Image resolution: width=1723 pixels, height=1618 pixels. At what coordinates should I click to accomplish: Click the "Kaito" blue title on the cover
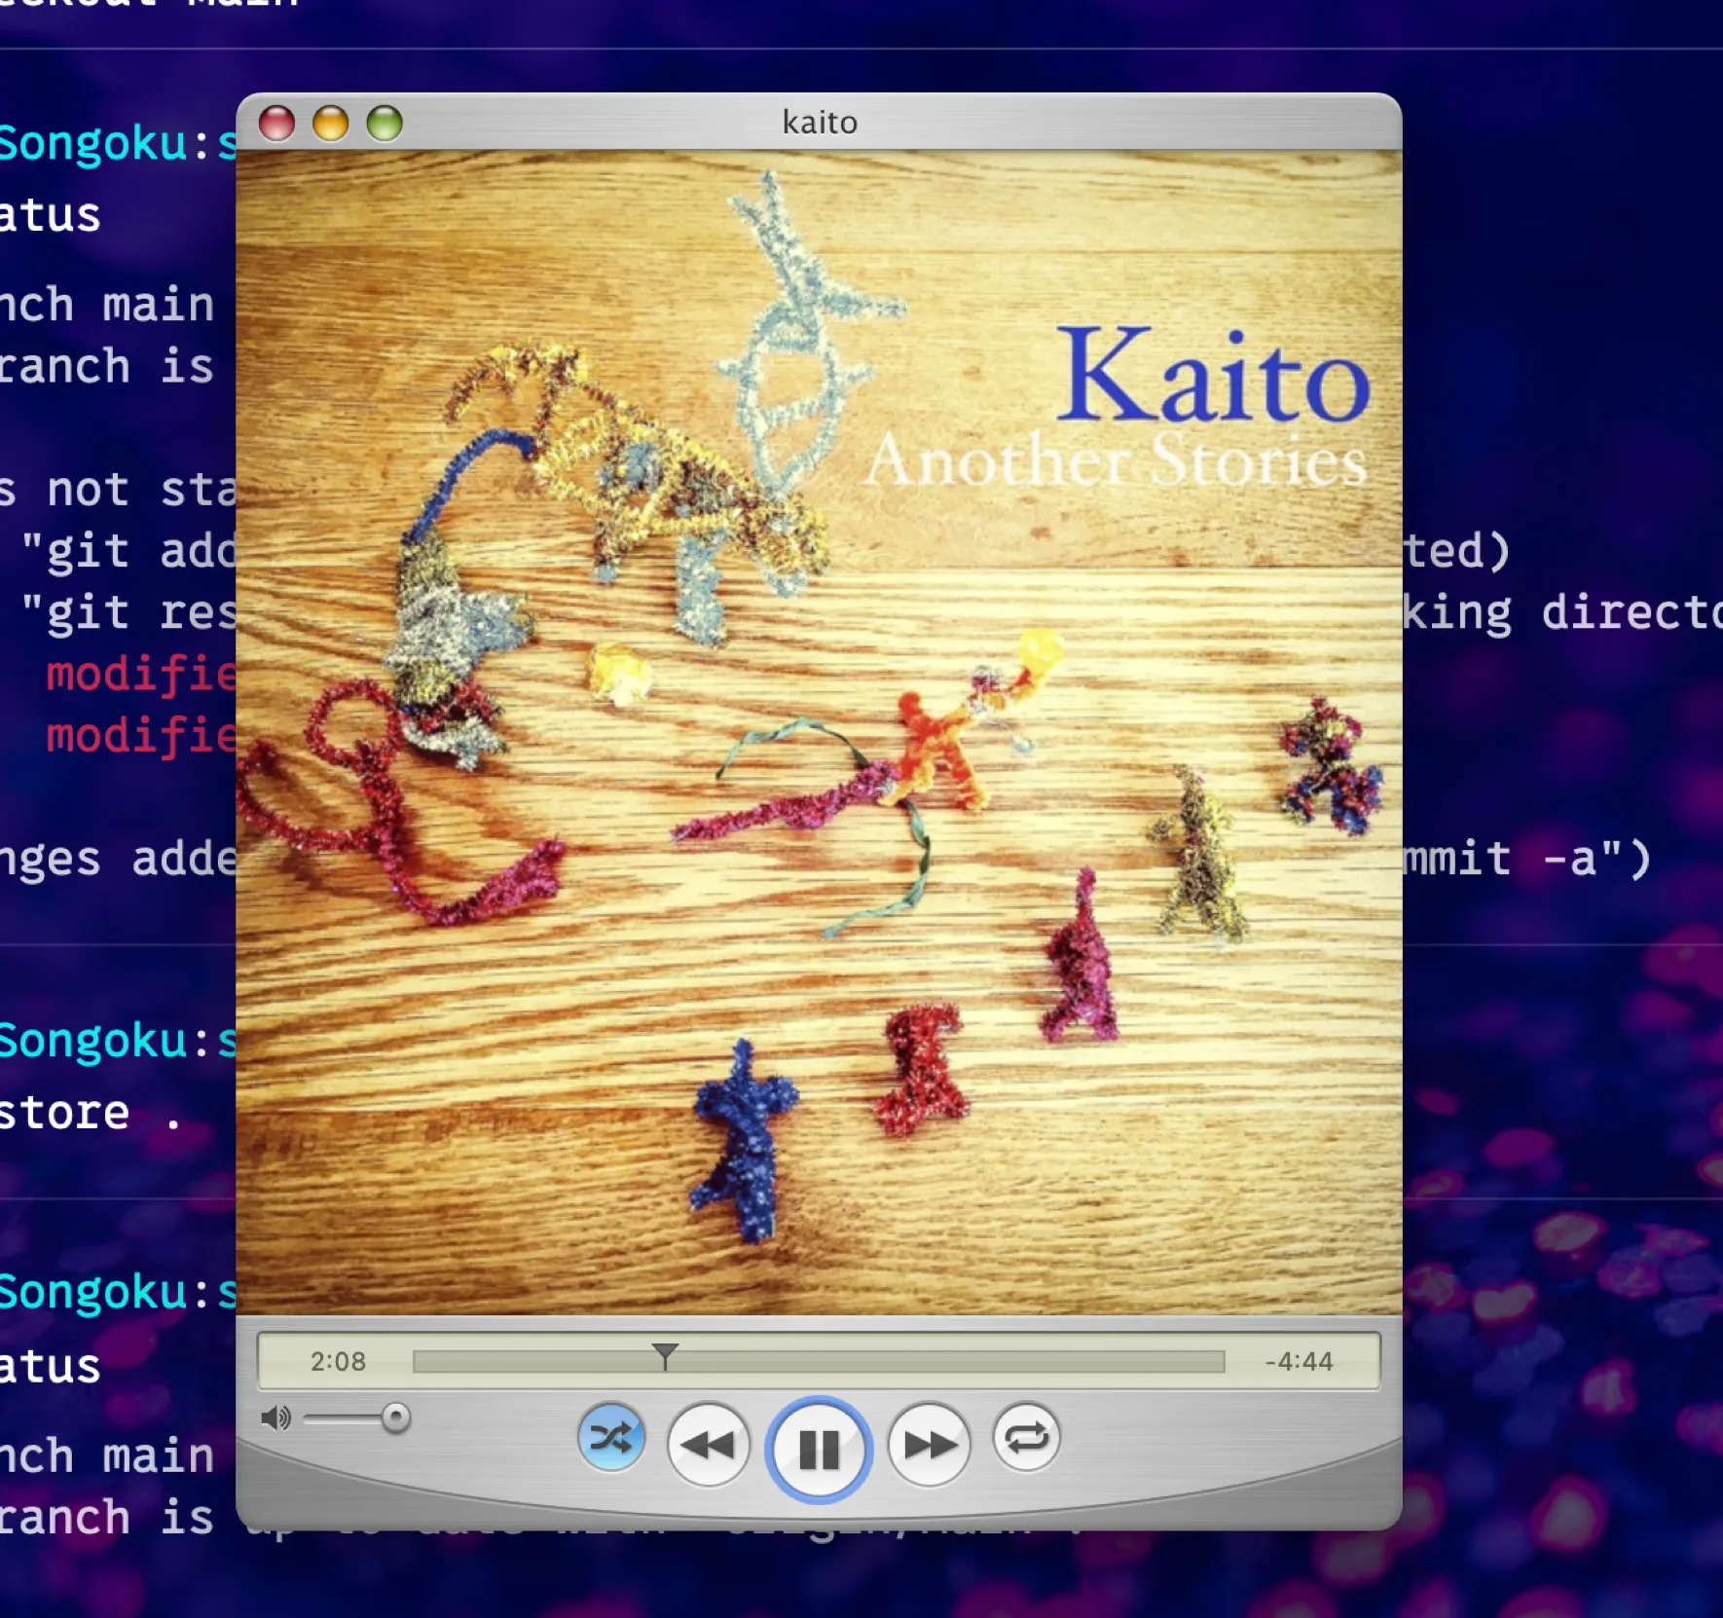coord(1213,378)
